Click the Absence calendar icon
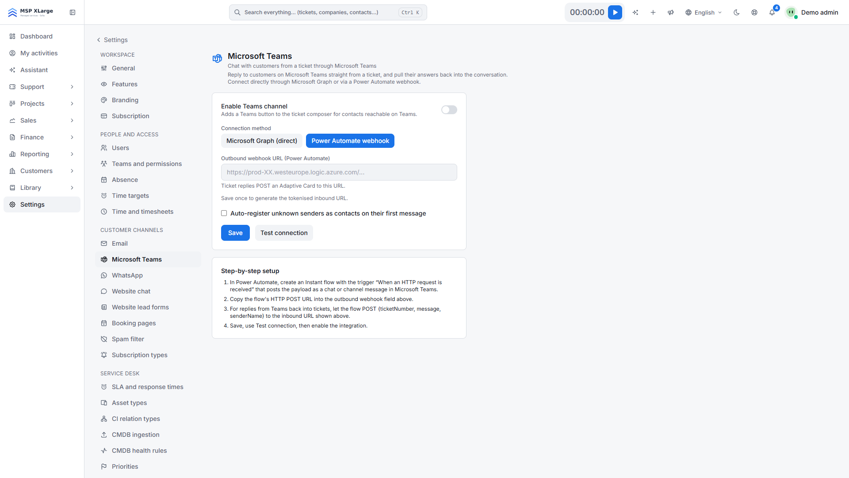The height and width of the screenshot is (478, 849). pyautogui.click(x=104, y=180)
